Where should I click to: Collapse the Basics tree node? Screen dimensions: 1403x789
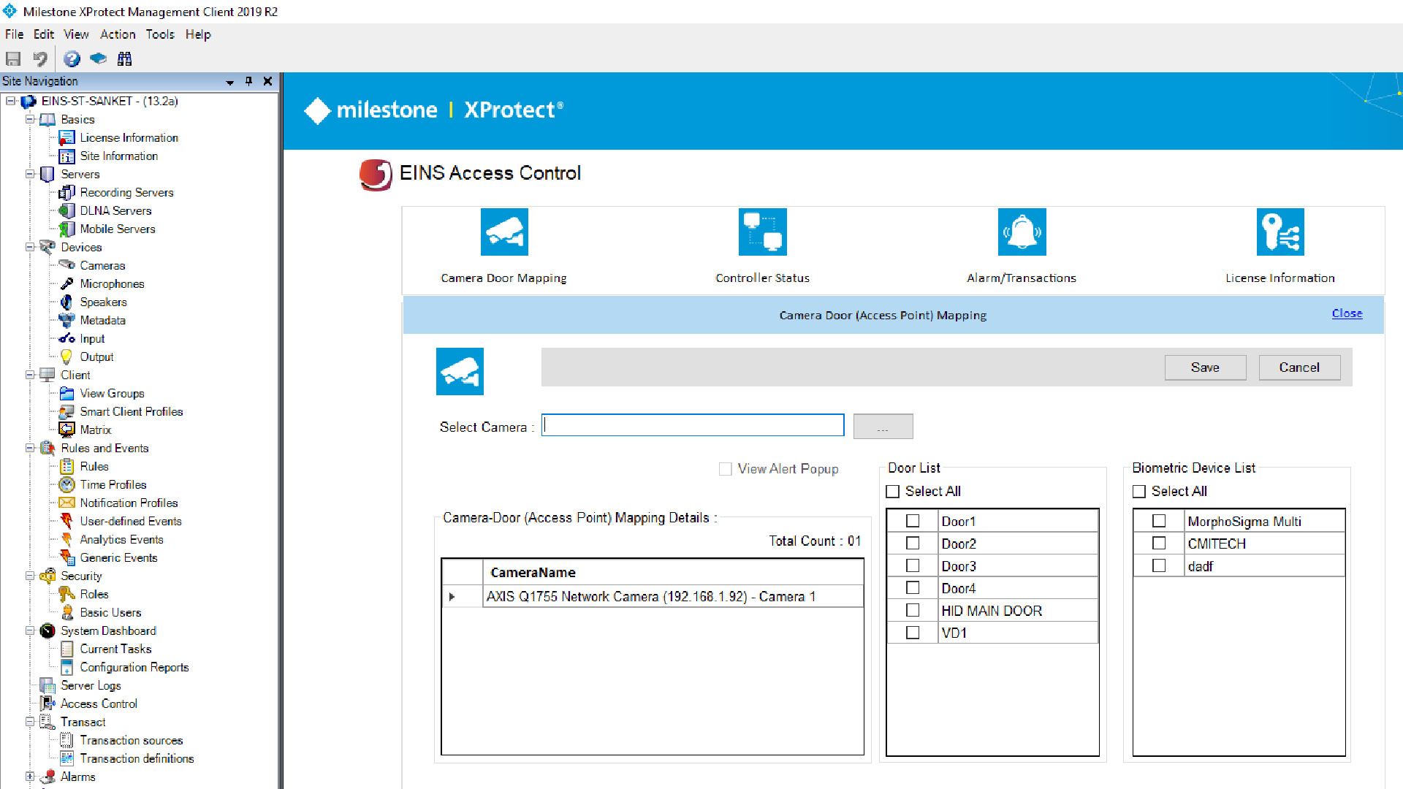pos(30,119)
